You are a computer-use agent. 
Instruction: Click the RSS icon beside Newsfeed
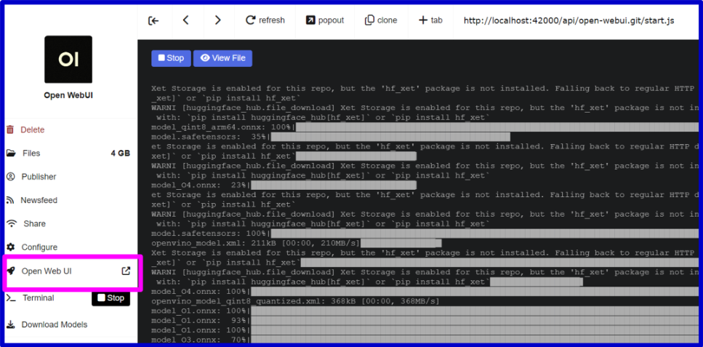pyautogui.click(x=11, y=200)
